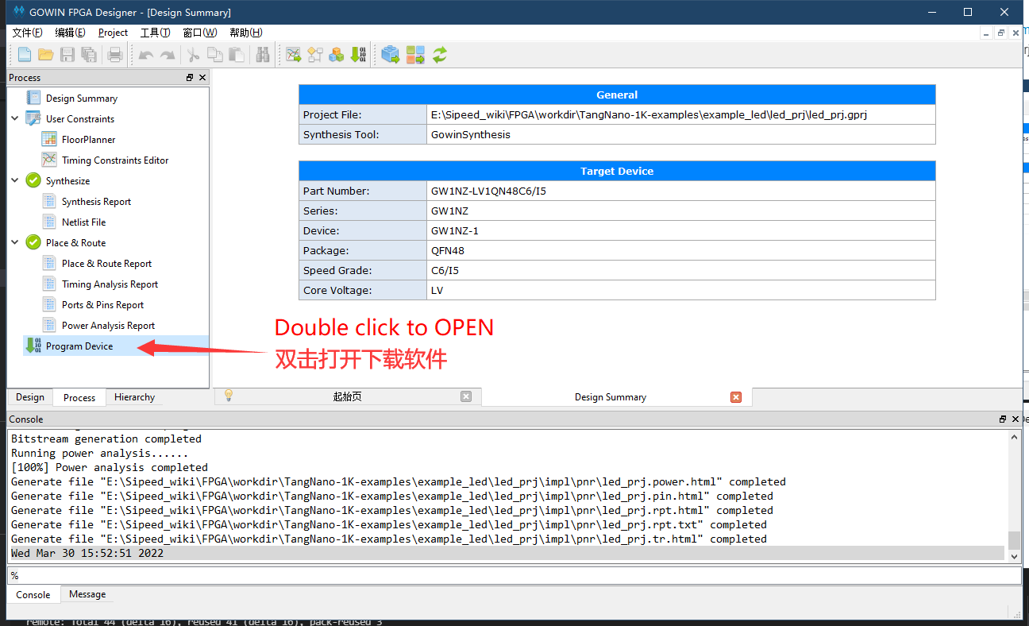Click the console scrollbar down arrow
The width and height of the screenshot is (1029, 626).
point(1015,555)
